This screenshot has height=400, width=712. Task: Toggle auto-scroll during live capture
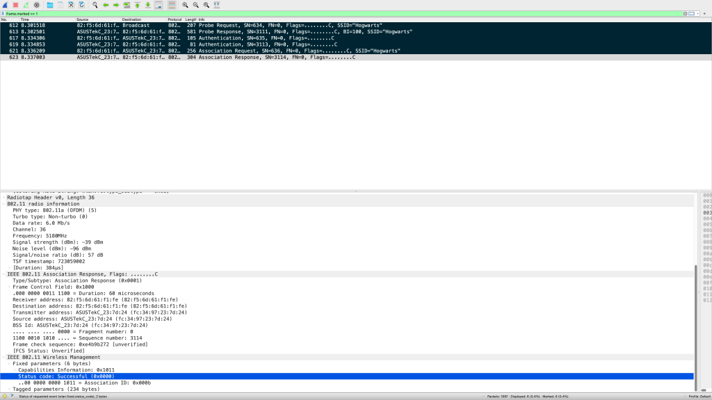[159, 5]
